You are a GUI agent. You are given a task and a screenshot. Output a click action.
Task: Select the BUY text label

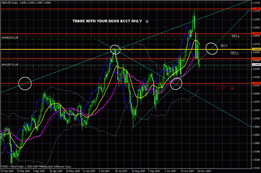224,46
